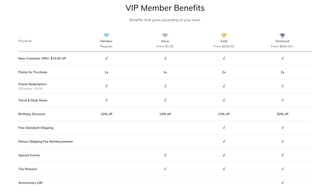This screenshot has width=330, height=196.
Task: Click Gold's 2x points value
Action: [x=224, y=72]
